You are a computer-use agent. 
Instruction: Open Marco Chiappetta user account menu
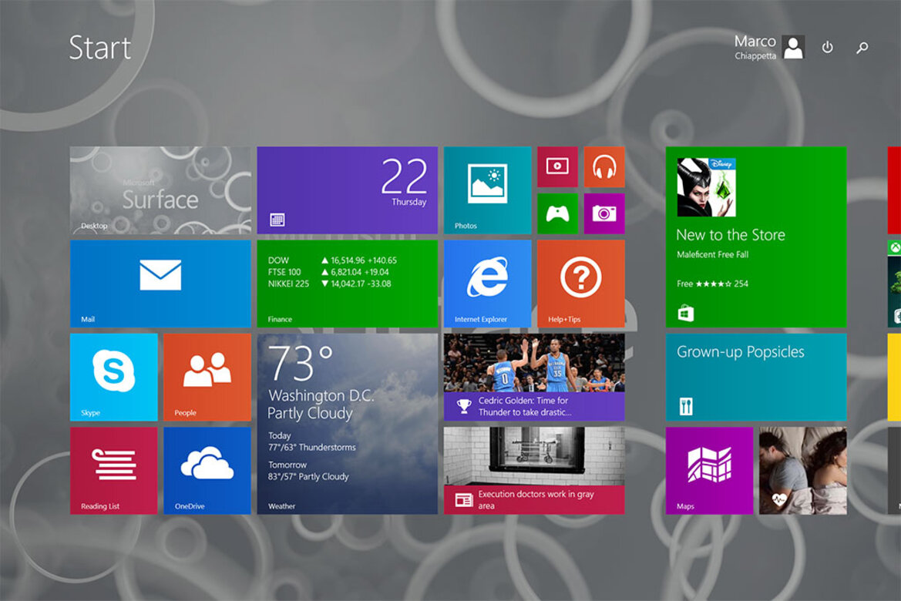(769, 47)
